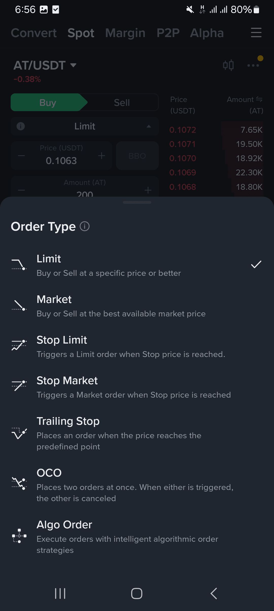Open the candlestick chart icon
This screenshot has height=611, width=274.
click(228, 65)
